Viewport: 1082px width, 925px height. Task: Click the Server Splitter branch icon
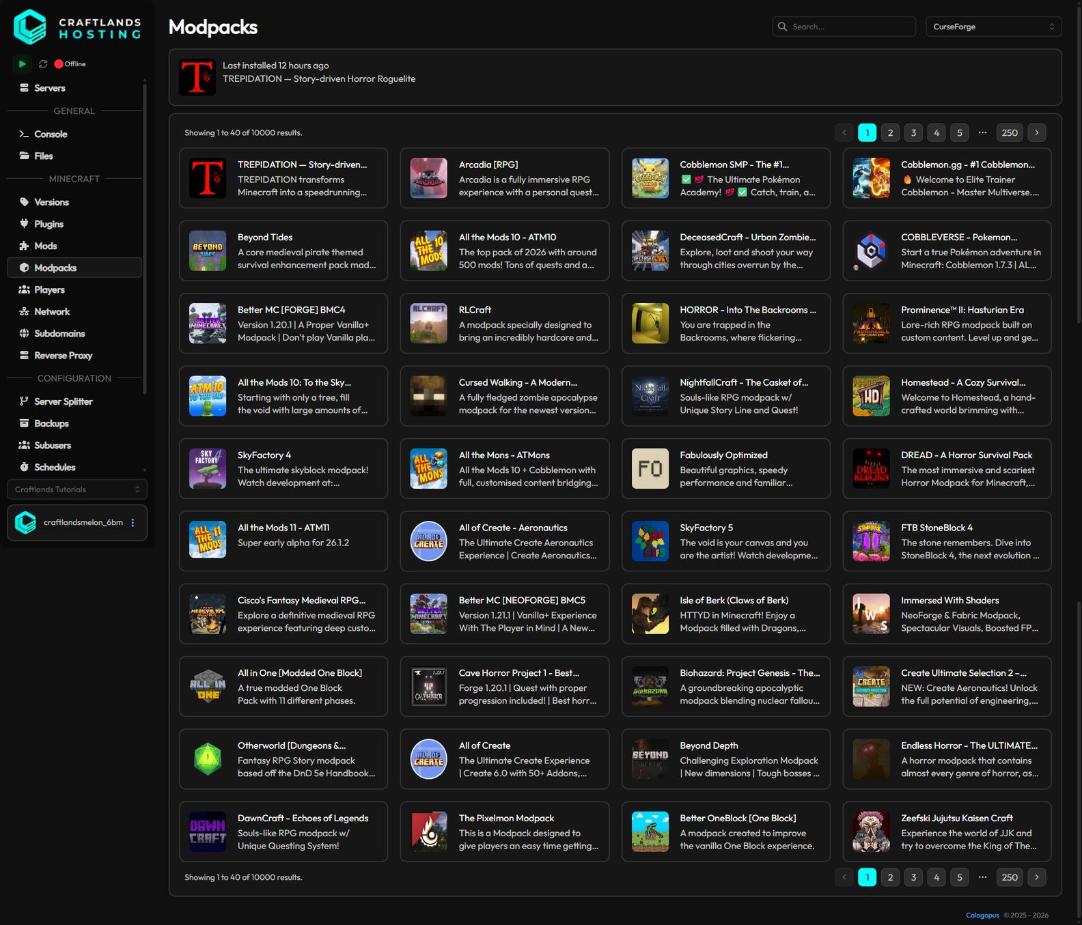(x=24, y=402)
